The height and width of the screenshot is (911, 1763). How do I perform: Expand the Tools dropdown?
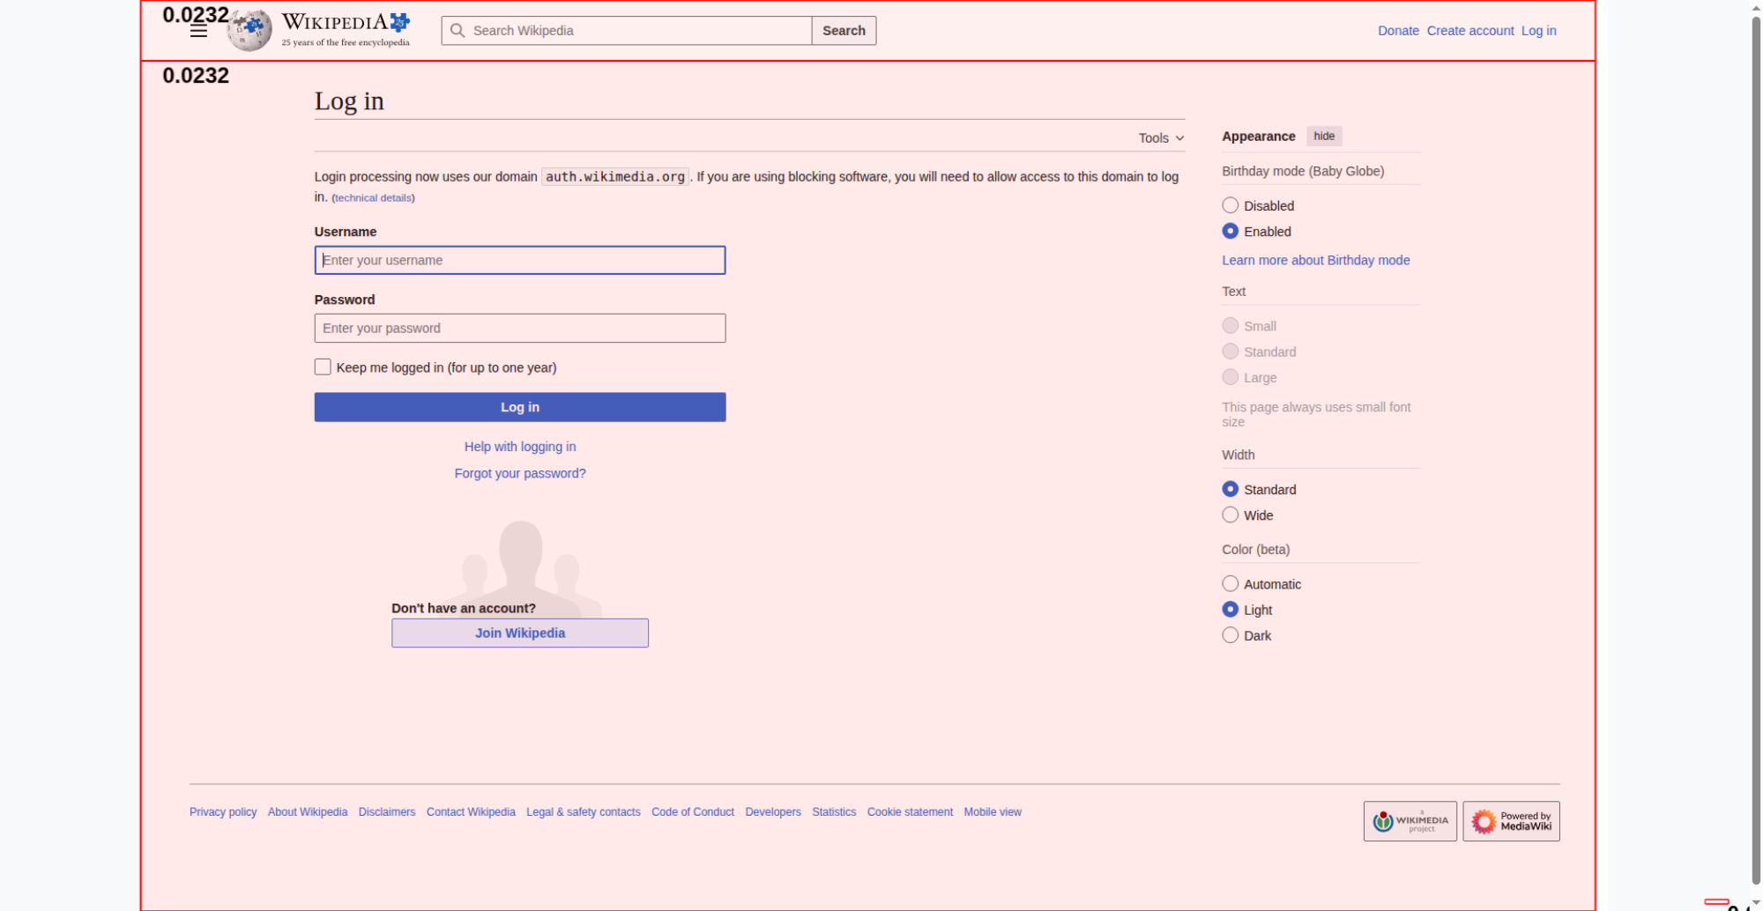point(1160,138)
